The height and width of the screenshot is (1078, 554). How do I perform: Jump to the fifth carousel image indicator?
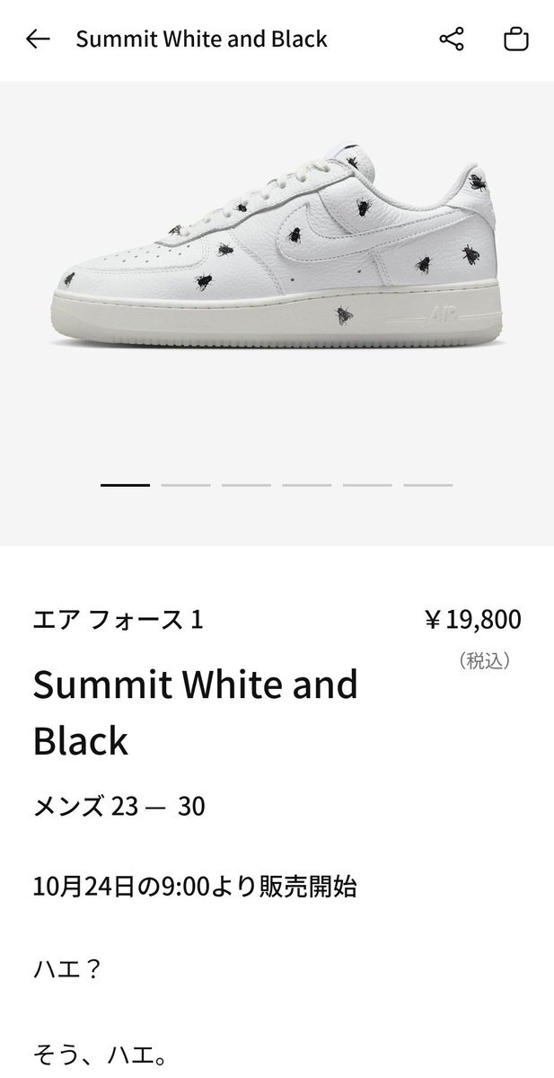[367, 485]
